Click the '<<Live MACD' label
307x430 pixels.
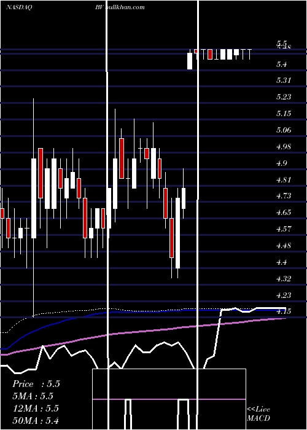click(x=258, y=414)
